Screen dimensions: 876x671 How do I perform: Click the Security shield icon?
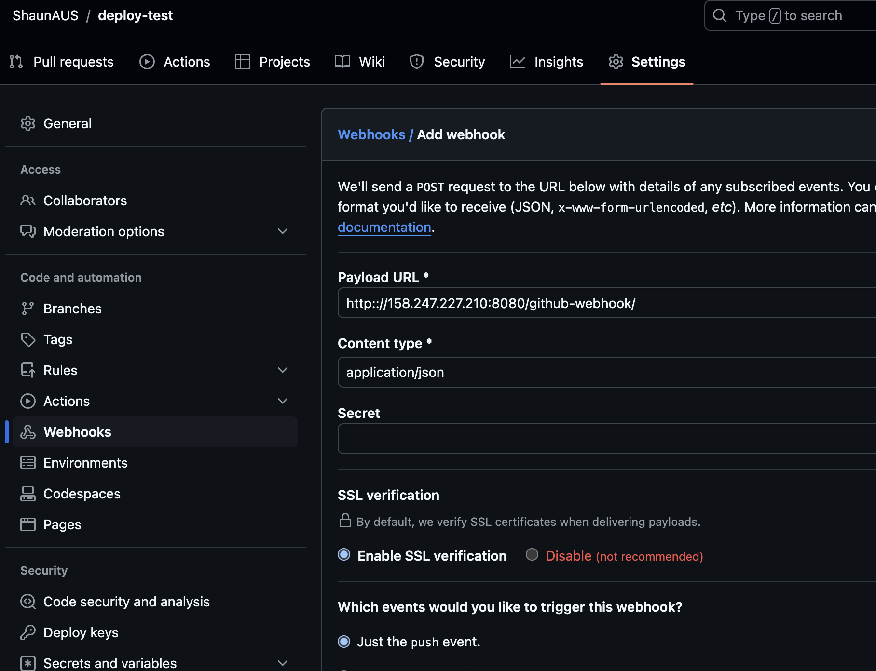pos(417,62)
